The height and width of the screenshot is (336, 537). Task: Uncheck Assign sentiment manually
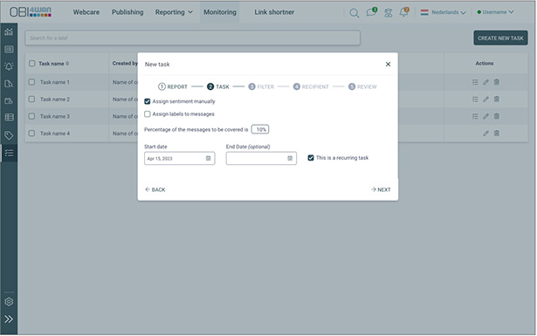click(x=148, y=101)
